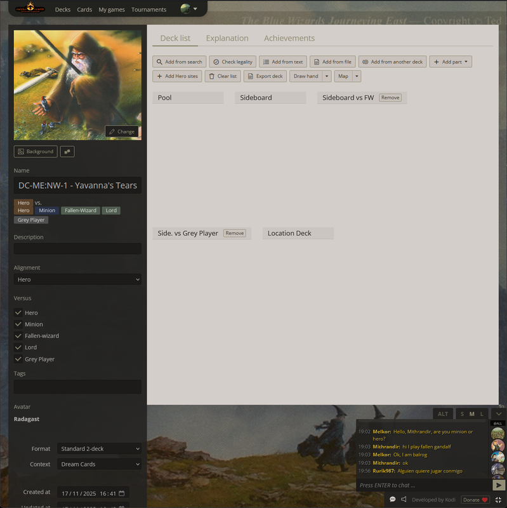Click the Draw hand button
Viewport: 507px width, 508px height.
coord(306,76)
